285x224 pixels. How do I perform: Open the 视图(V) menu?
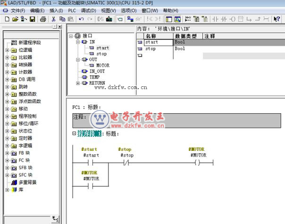109,10
